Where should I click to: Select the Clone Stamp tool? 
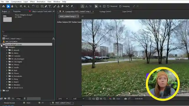[58, 6]
